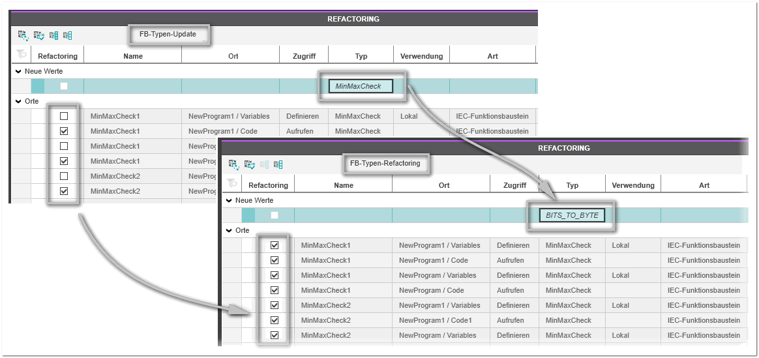Sort by Verwendung column in Refactoring panel

tap(632, 185)
